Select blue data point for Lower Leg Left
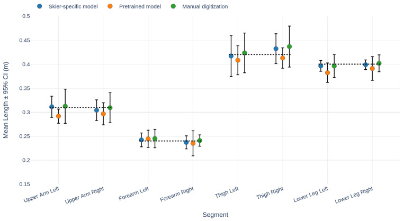Image resolution: width=404 pixels, height=221 pixels. tap(321, 66)
